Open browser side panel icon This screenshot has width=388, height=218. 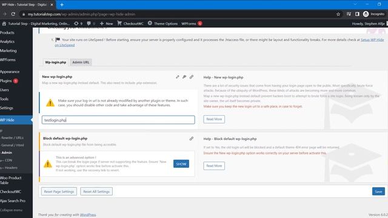[x=357, y=14]
